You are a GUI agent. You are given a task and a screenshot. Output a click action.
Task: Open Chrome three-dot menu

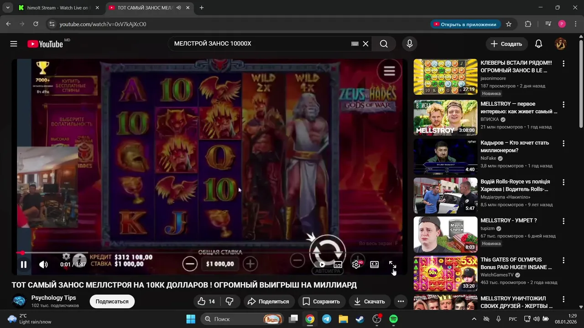[x=575, y=24]
